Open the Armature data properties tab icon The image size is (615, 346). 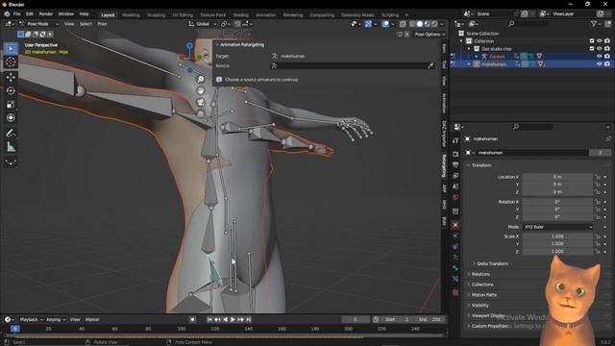click(455, 258)
